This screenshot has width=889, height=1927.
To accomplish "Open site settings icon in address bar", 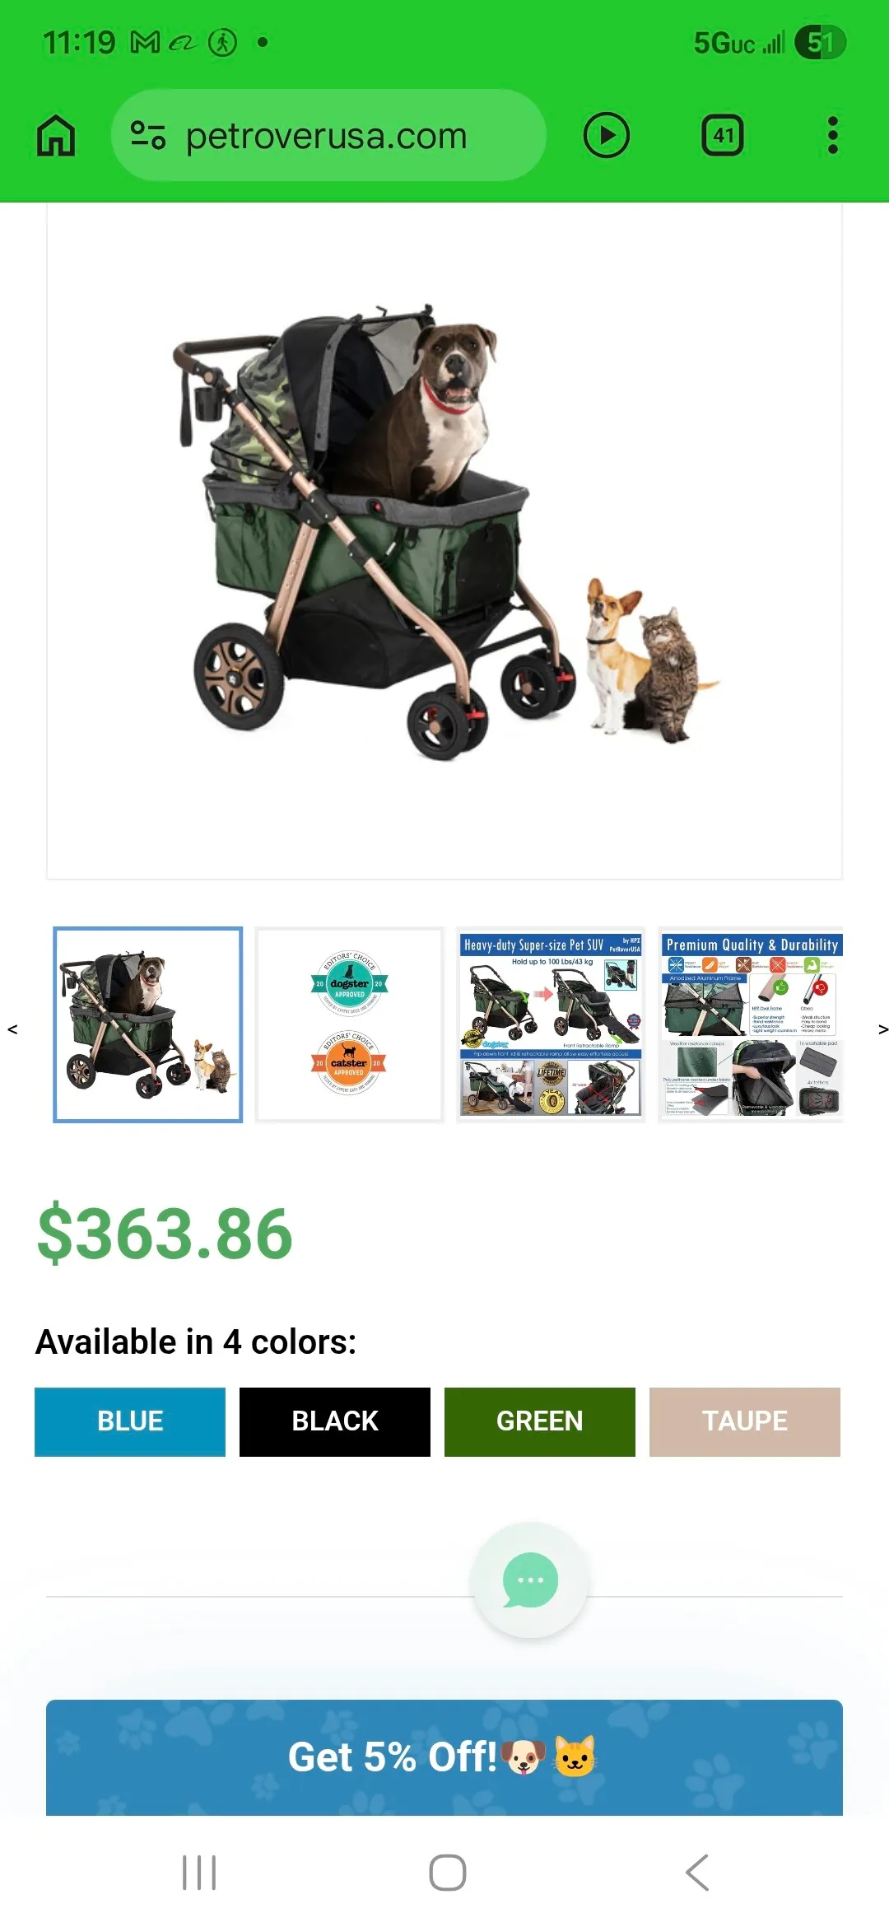I will (148, 135).
